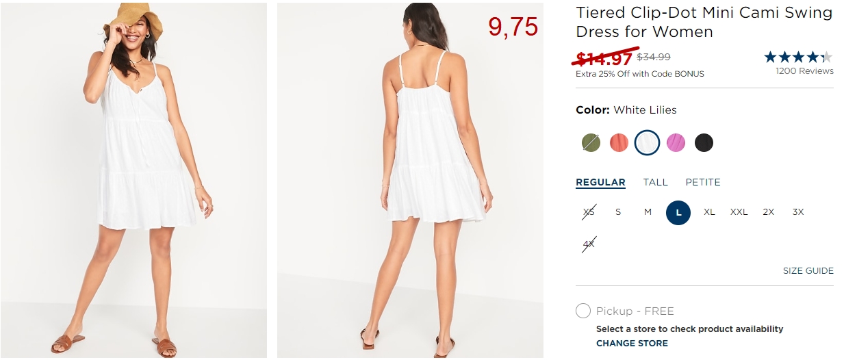This screenshot has height=360, width=857.
Task: Select the REGULAR fit tab
Action: (600, 183)
